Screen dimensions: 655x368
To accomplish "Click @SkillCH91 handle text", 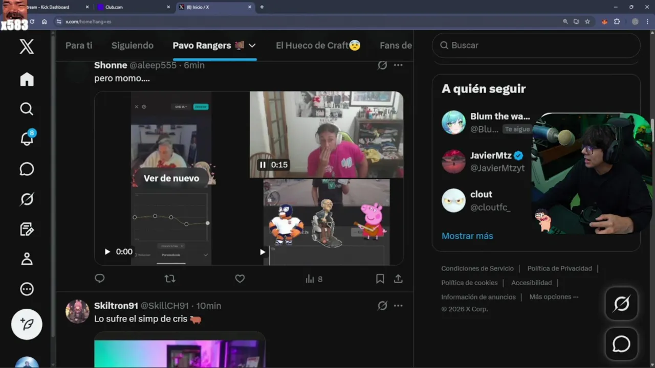I will [x=165, y=306].
